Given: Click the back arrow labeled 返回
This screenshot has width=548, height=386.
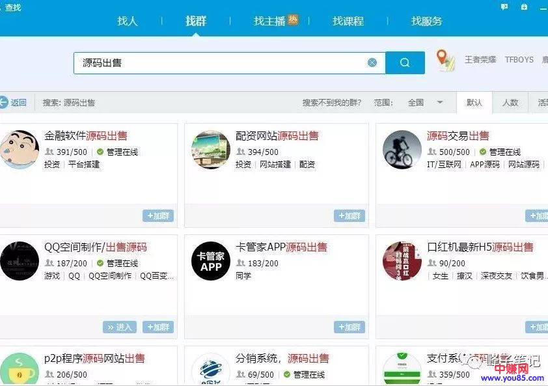Looking at the screenshot, I should [13, 102].
